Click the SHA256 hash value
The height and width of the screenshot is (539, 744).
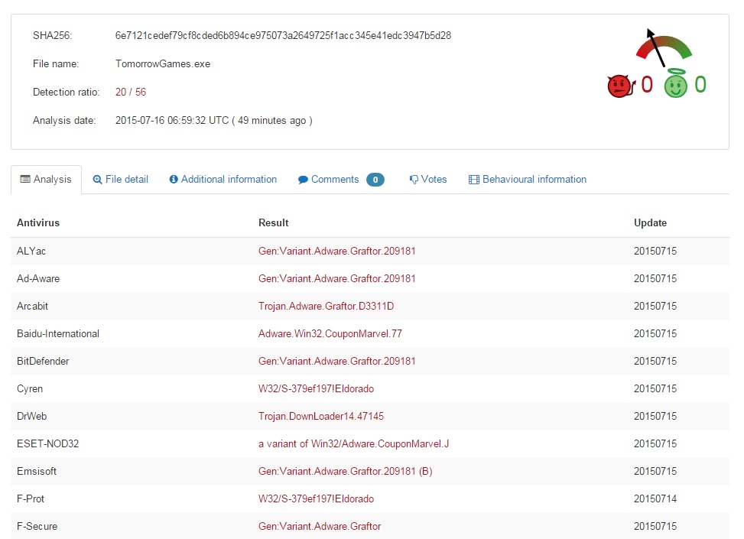(x=283, y=36)
